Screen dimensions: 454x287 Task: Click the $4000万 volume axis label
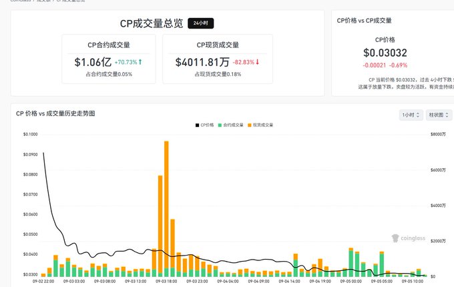click(438, 206)
